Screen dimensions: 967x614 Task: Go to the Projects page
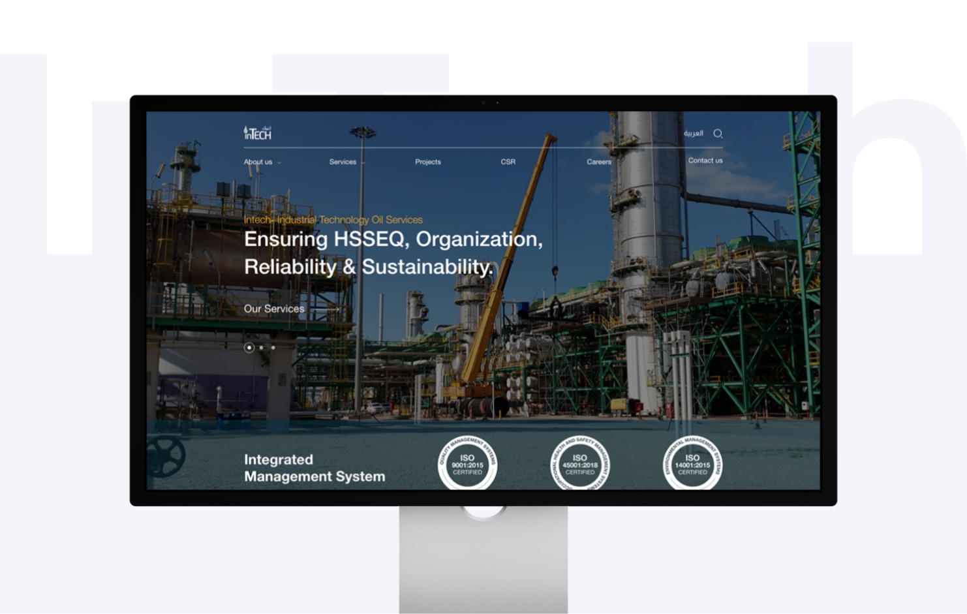click(x=428, y=162)
